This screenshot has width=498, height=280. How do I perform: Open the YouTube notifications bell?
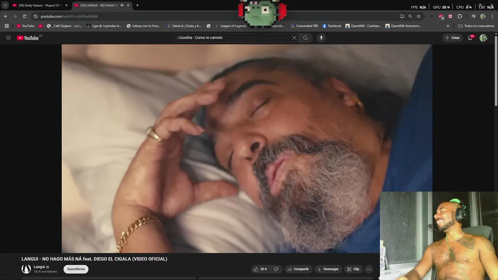pyautogui.click(x=470, y=38)
